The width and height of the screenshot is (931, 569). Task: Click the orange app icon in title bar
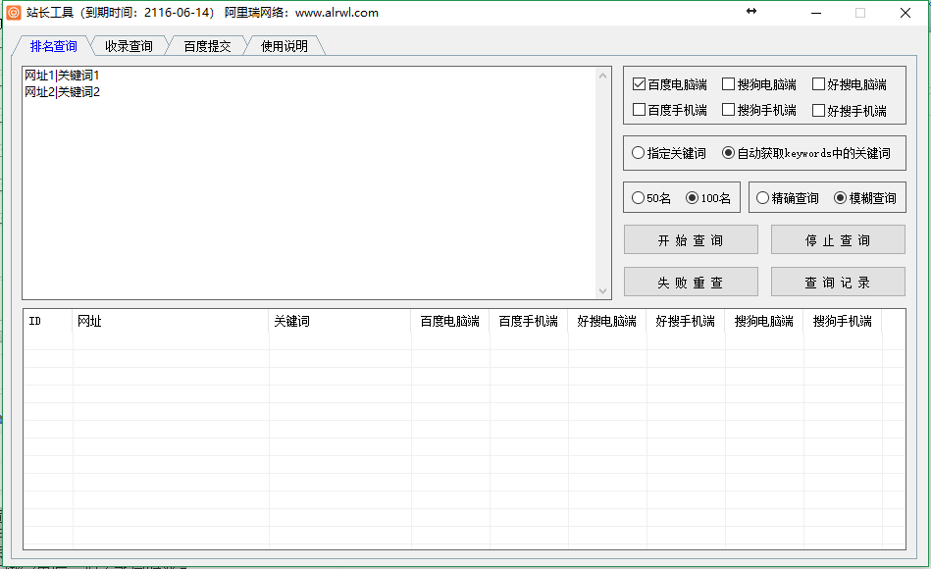pos(14,13)
